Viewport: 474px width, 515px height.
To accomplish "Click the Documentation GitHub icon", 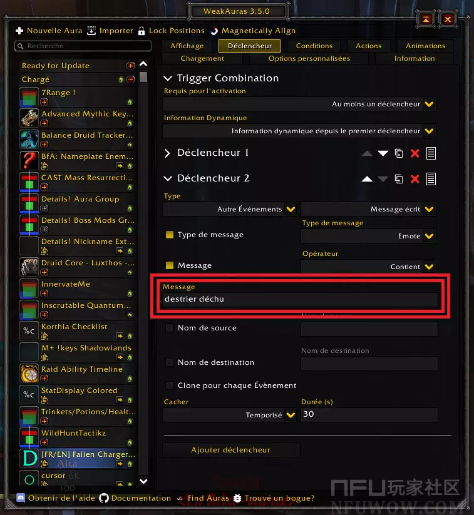I will point(104,498).
